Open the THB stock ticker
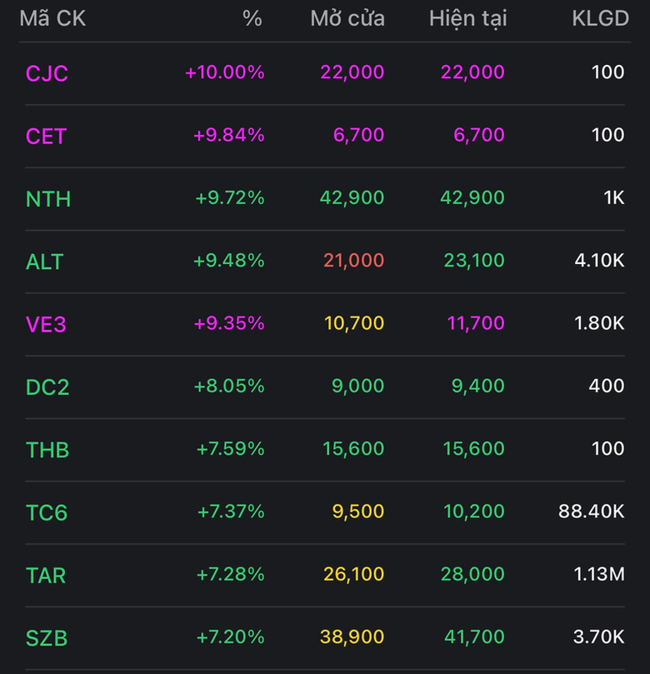 coord(47,450)
